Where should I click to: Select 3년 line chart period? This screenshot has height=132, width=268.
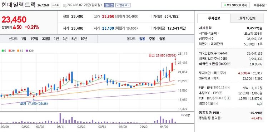point(65,39)
